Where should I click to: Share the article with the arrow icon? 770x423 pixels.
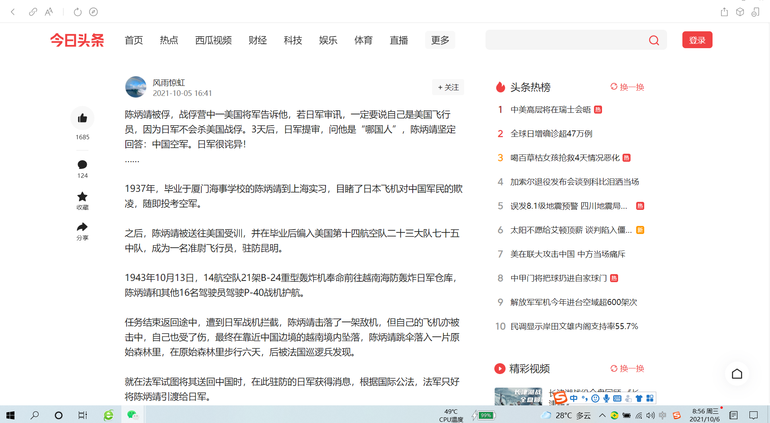(x=82, y=227)
